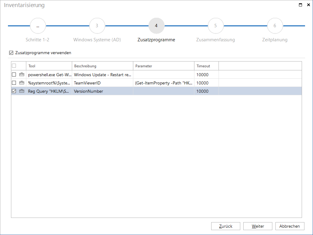Click the Parameter column header

(x=164, y=66)
